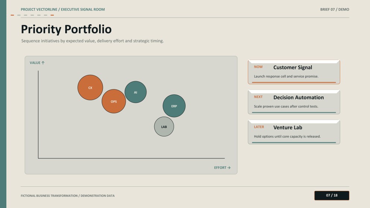Screen dimensions: 370x208
Task: Click the last orange progress dash
Action: click(52, 15)
